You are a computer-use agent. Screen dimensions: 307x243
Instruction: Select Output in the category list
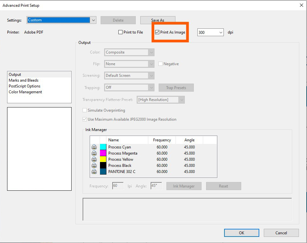point(39,75)
